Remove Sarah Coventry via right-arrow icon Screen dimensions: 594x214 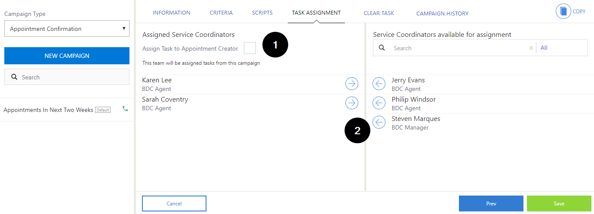click(352, 103)
